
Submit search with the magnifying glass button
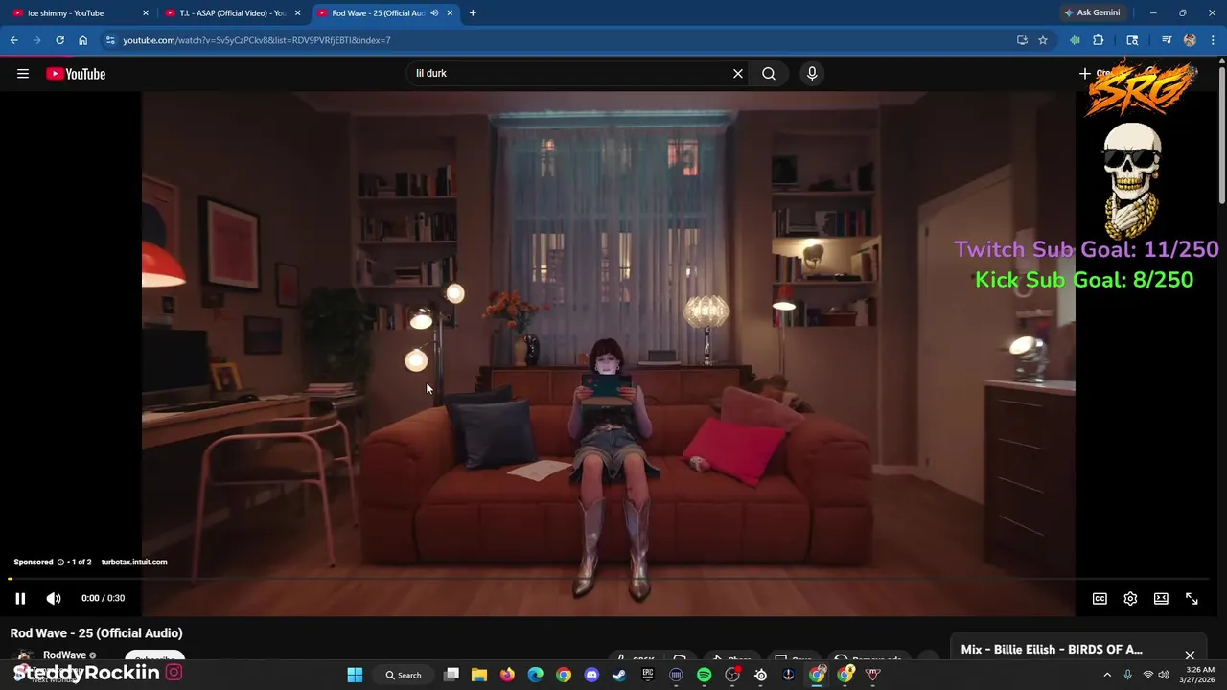769,74
